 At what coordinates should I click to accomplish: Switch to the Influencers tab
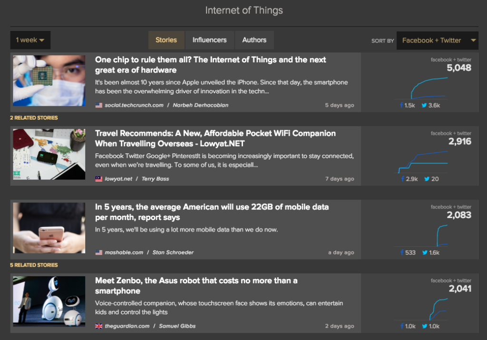209,40
